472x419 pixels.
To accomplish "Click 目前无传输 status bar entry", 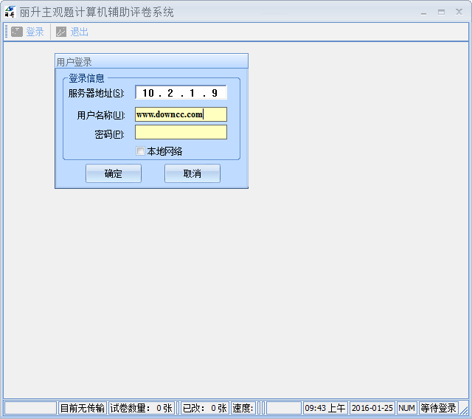I will tap(82, 408).
